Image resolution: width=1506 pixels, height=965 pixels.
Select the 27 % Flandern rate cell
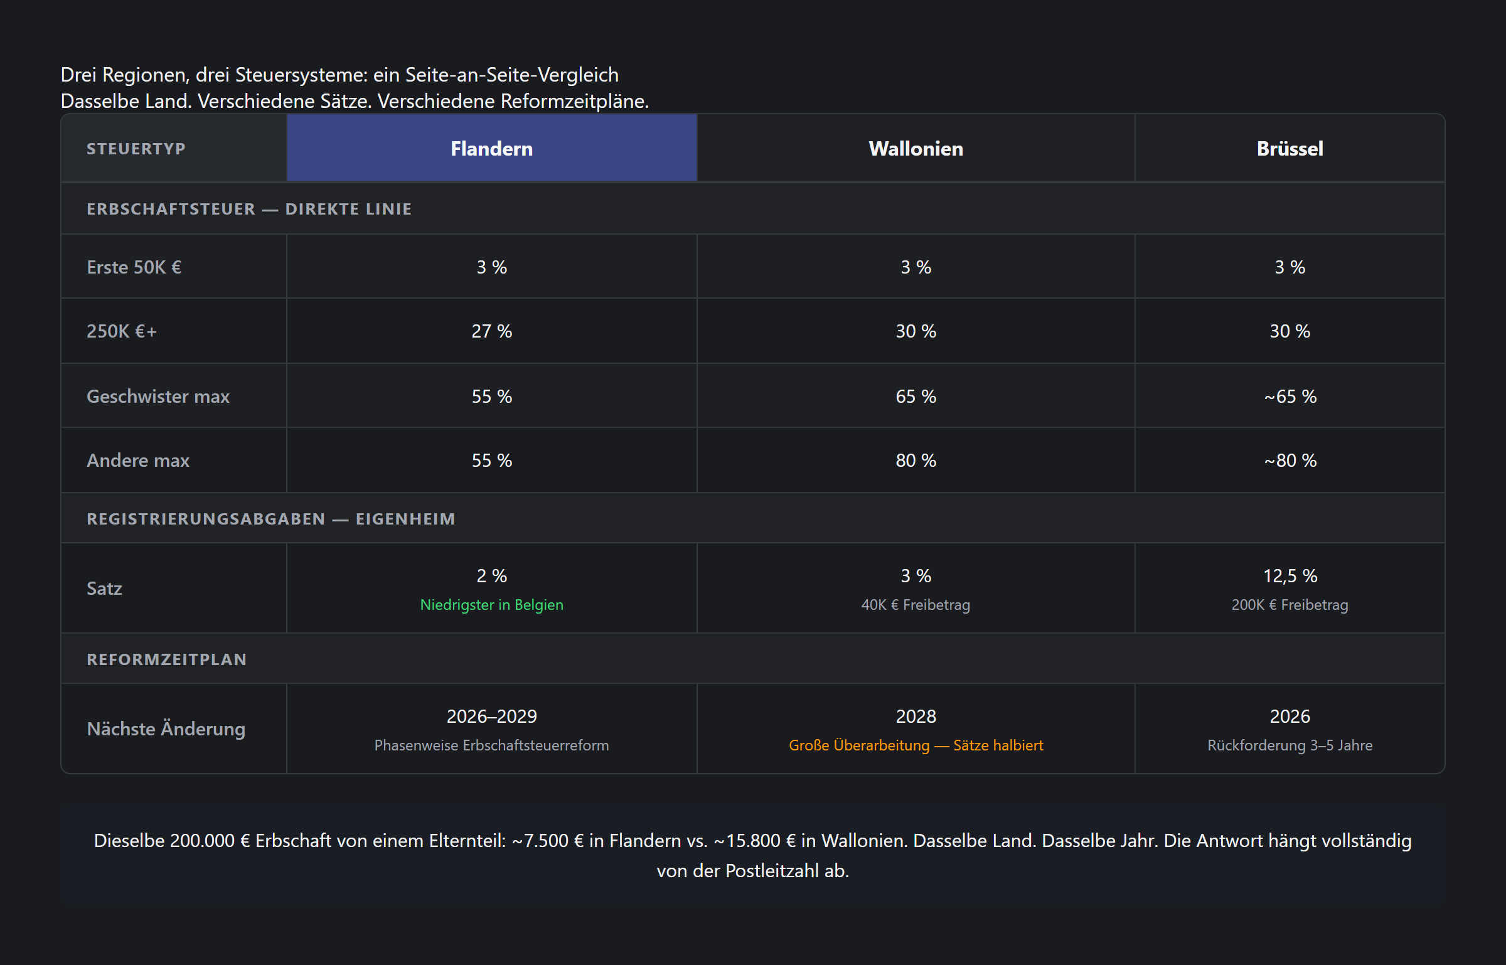[x=491, y=331]
